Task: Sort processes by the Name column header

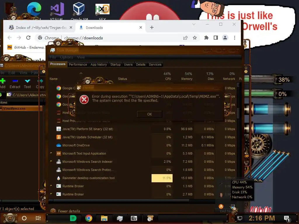Action: click(54, 79)
